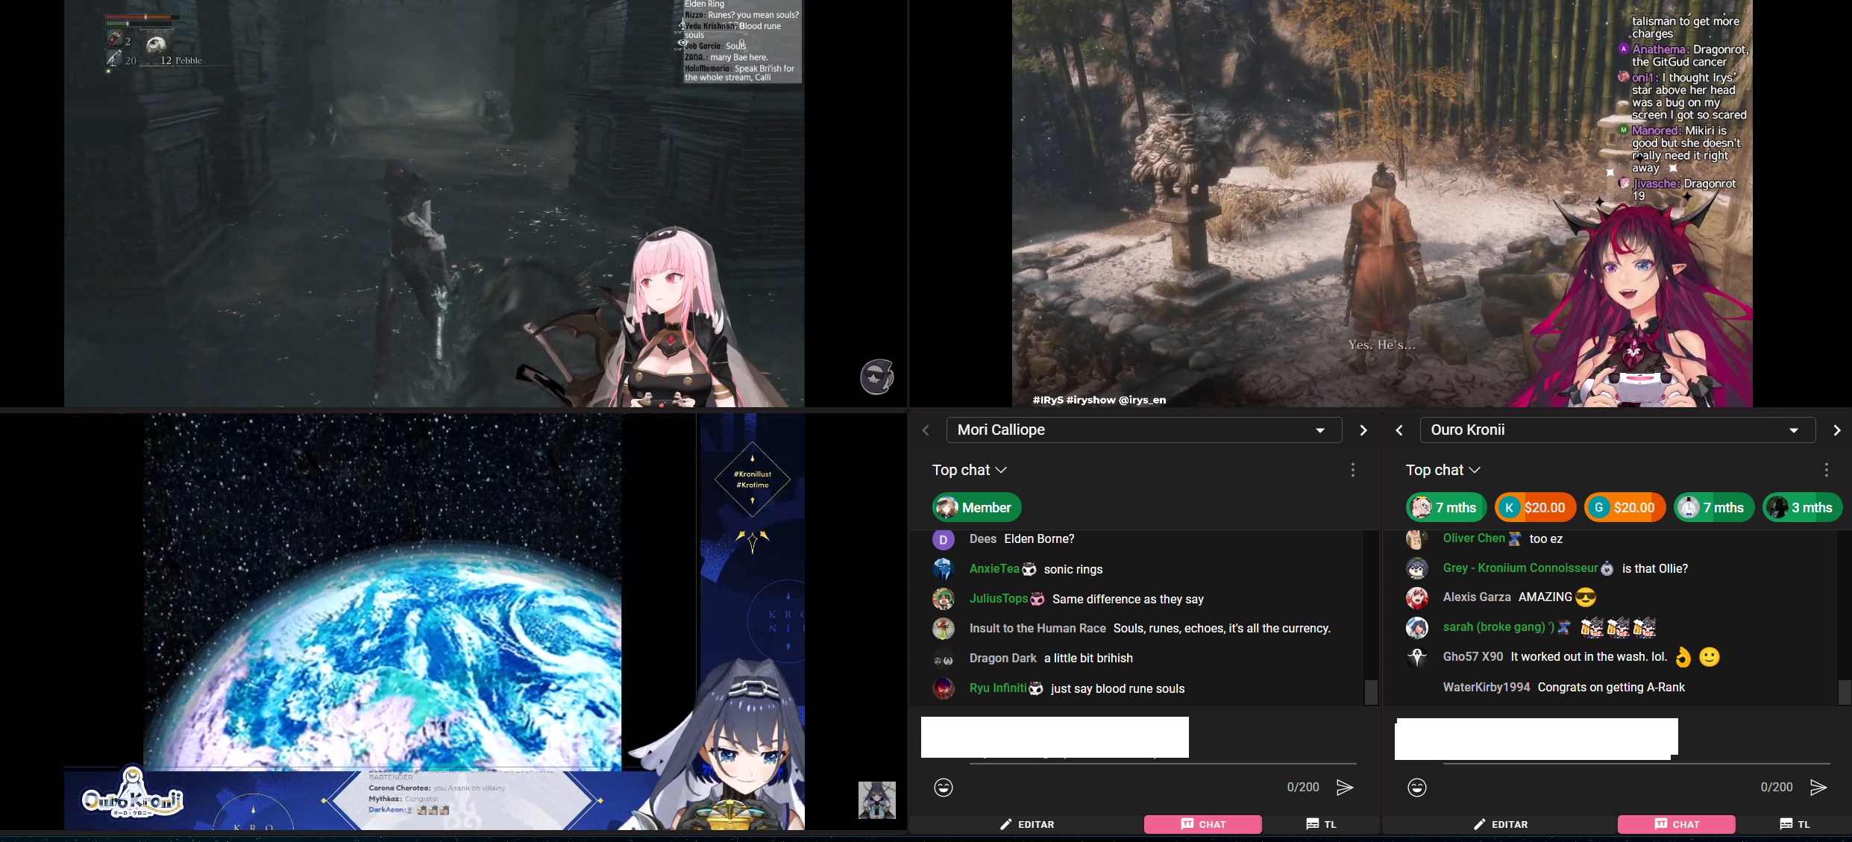Image resolution: width=1852 pixels, height=842 pixels.
Task: Go to next chat in Ouro Kronii panel
Action: point(1836,430)
